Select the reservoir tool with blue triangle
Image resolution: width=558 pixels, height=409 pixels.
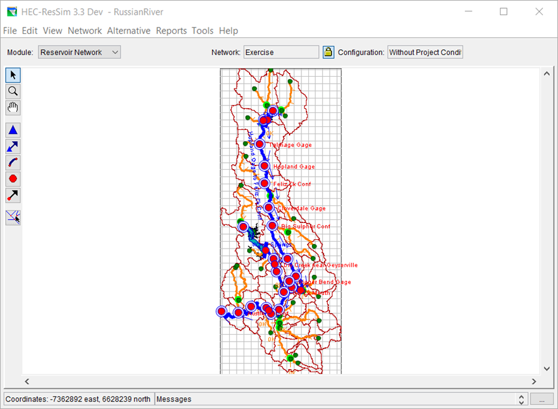pos(12,129)
